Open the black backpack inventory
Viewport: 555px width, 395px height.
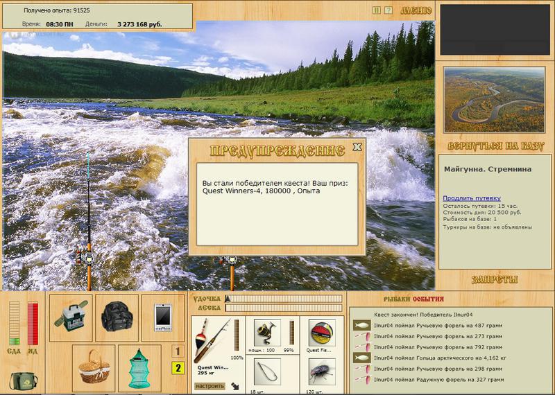pyautogui.click(x=117, y=318)
